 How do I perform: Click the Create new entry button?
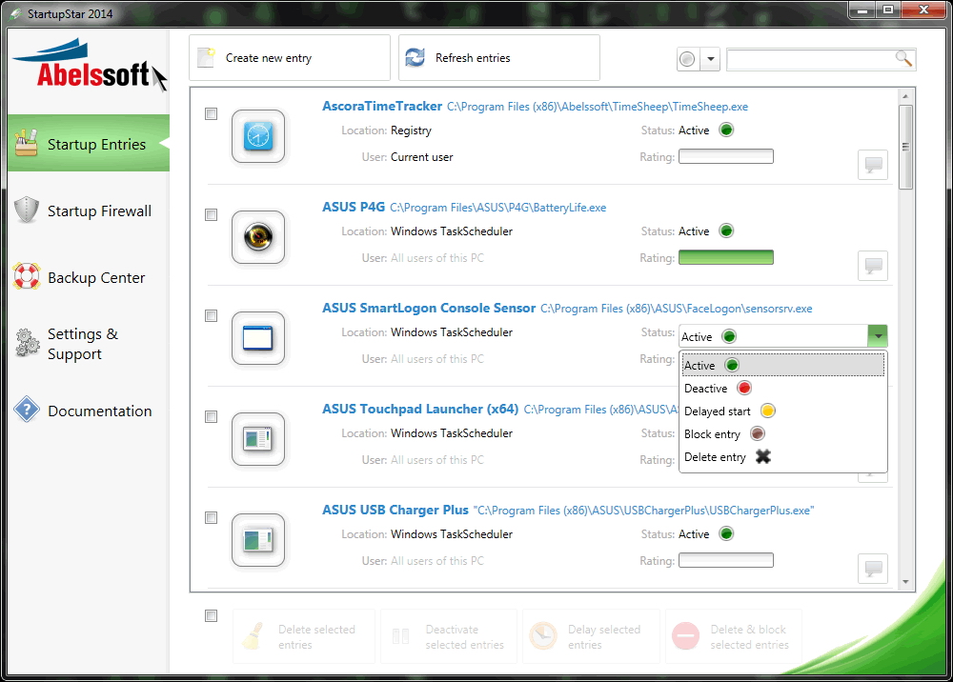(290, 58)
